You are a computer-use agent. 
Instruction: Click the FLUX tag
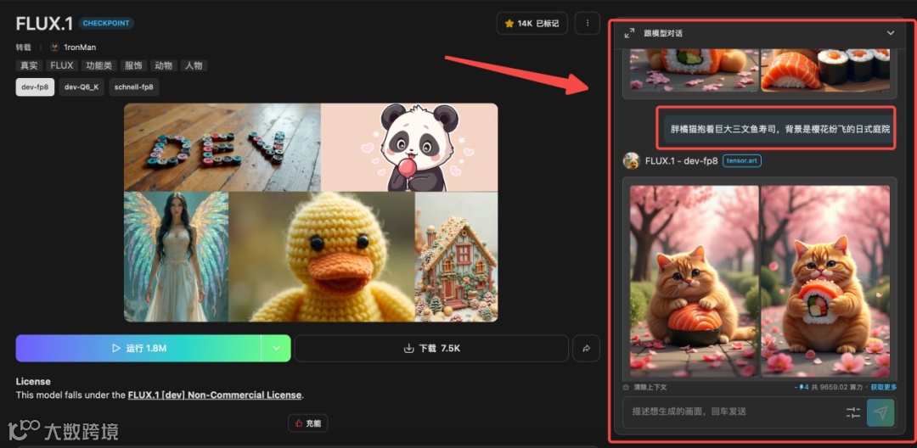coord(61,65)
